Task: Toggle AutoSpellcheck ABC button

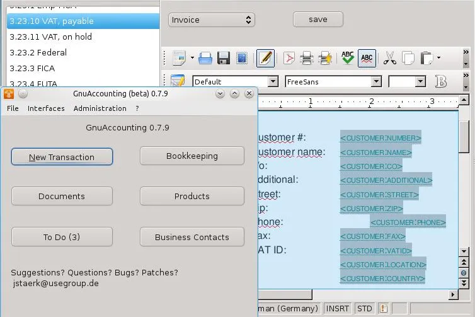Action: 367,58
